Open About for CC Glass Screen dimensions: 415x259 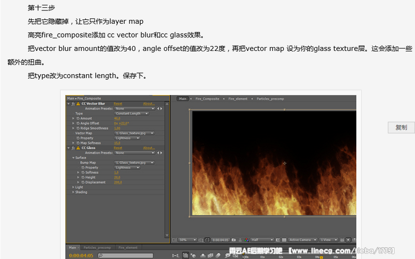[x=149, y=148]
